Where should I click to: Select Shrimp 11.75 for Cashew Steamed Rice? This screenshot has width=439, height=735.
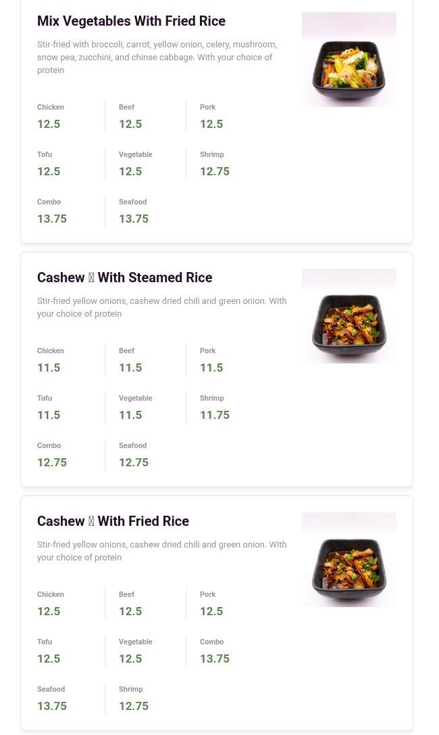coord(214,407)
